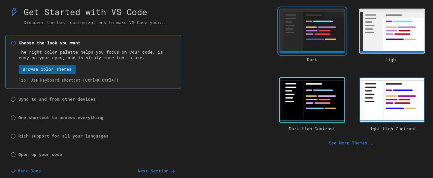The image size is (433, 178).
Task: Click the 'Light' theme label
Action: coord(392,60)
